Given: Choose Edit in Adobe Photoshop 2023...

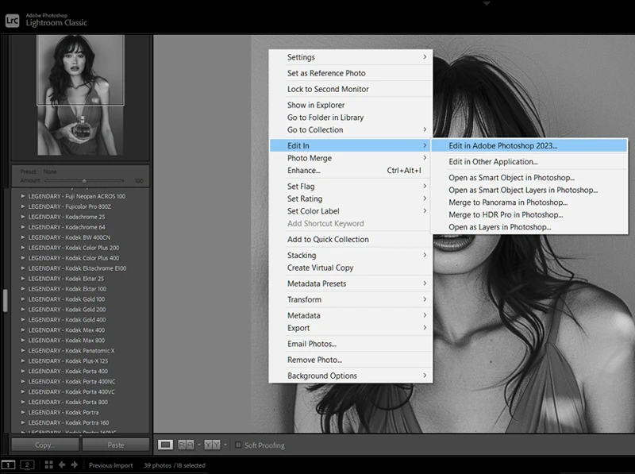Looking at the screenshot, I should (529, 145).
